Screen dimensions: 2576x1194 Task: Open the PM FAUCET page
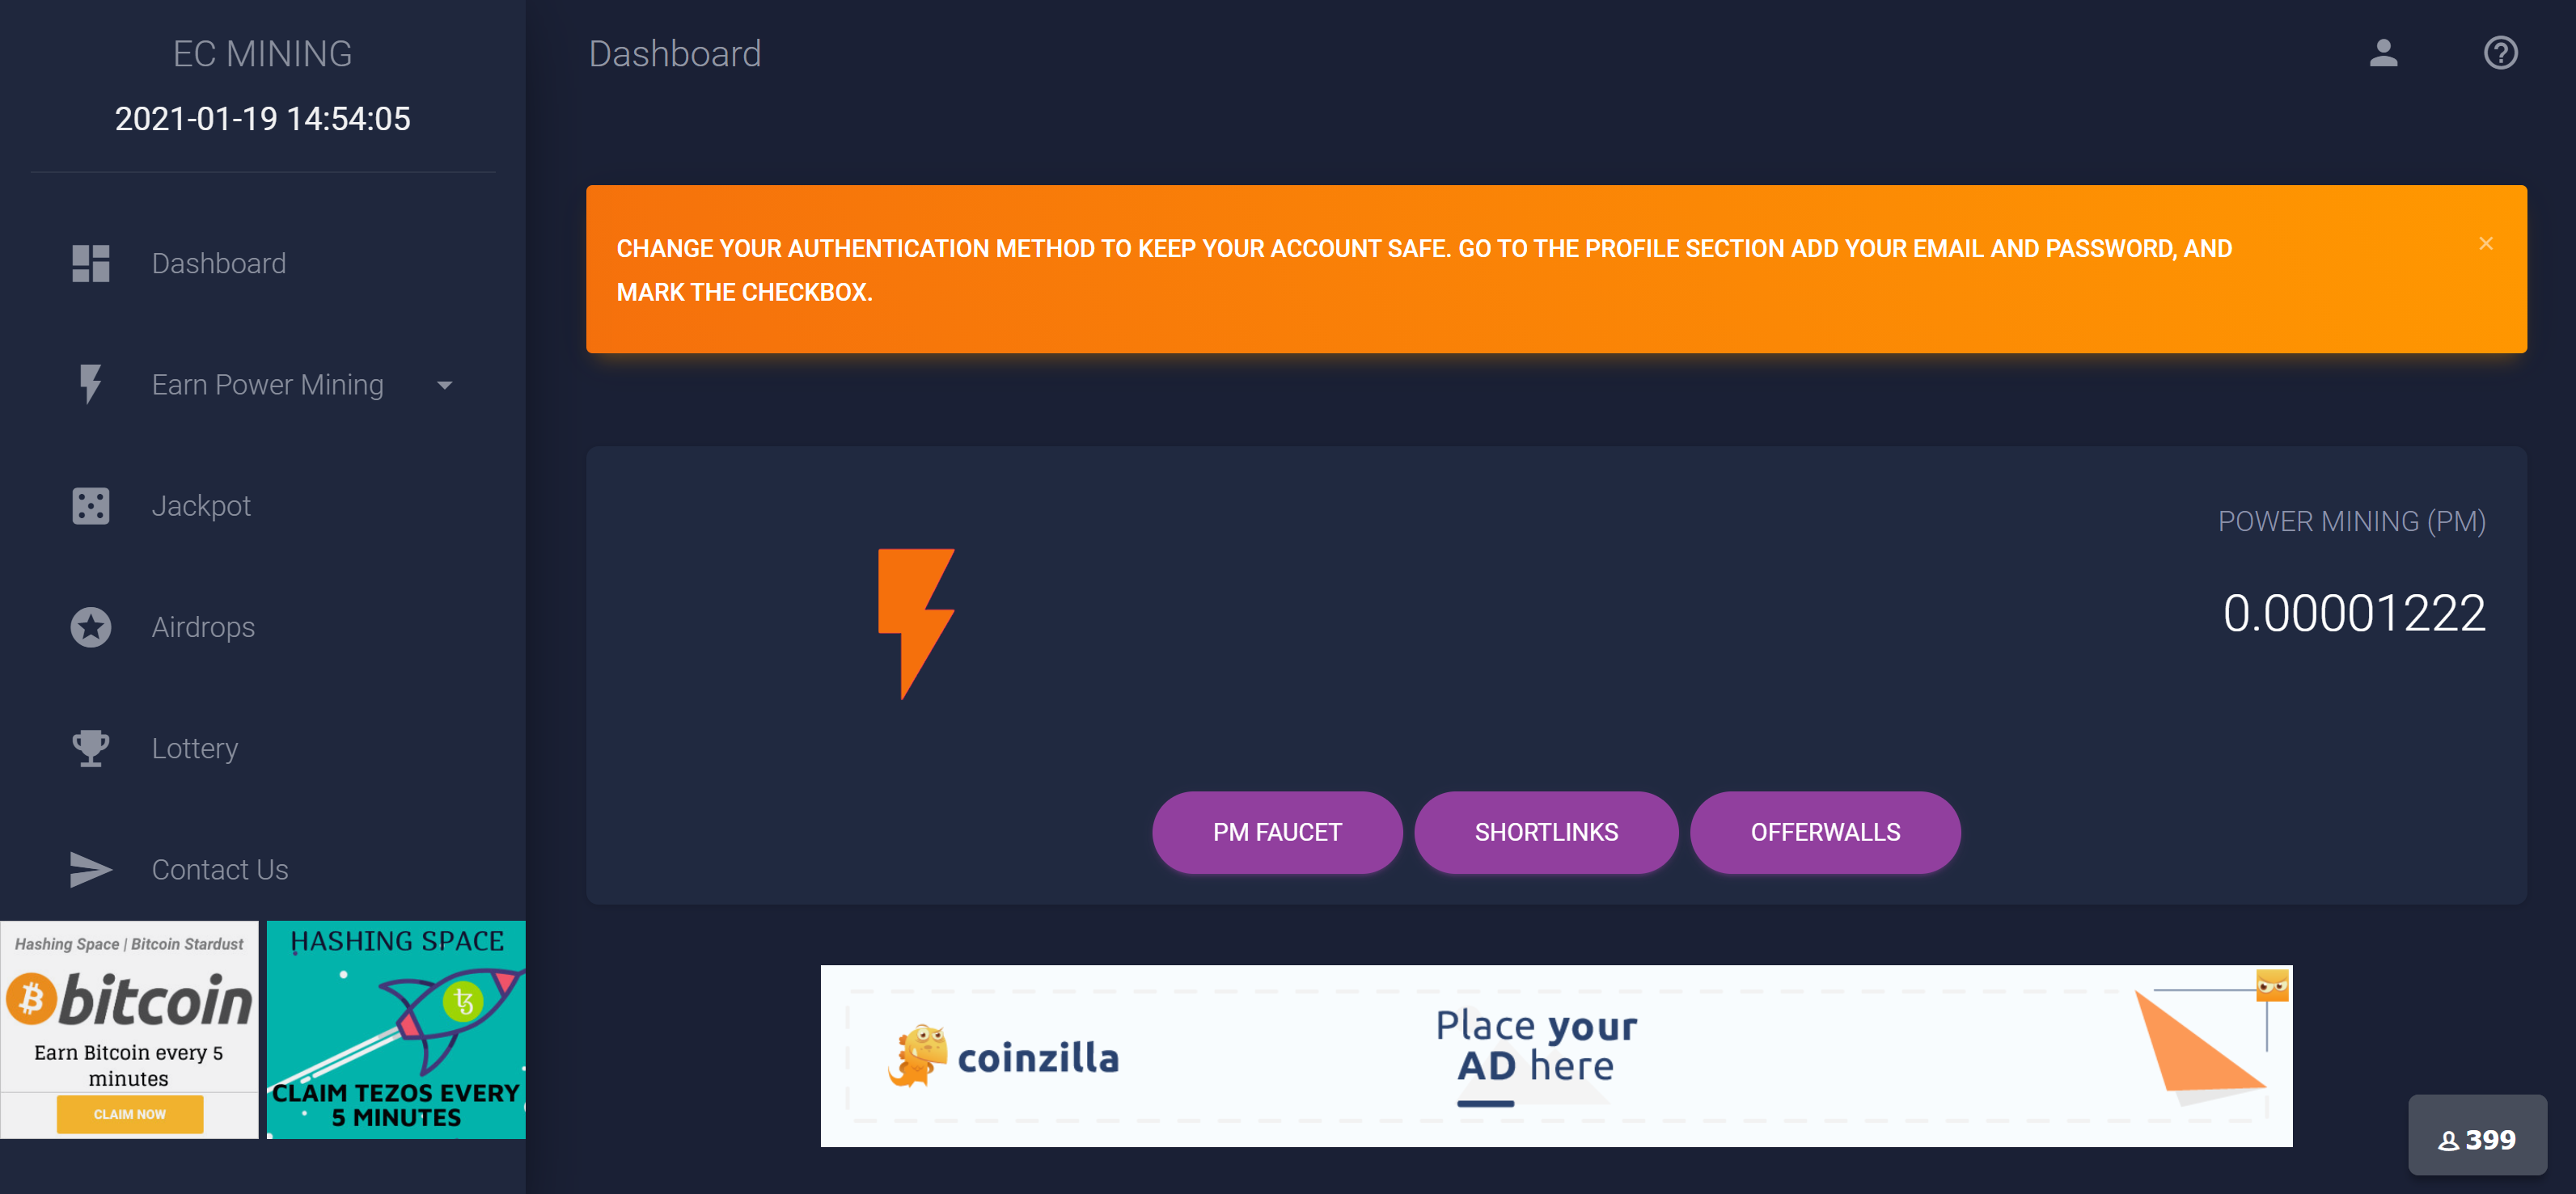[1277, 831]
